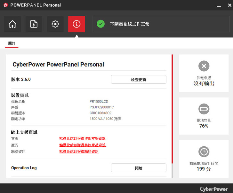Click the 電池容量 battery icon
The height and width of the screenshot is (193, 233).
pyautogui.click(x=204, y=109)
